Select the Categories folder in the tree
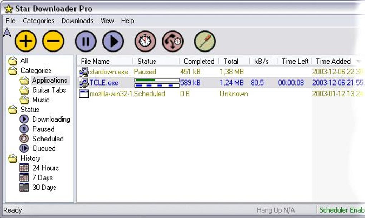Screen dimensions: 365x218 point(36,71)
